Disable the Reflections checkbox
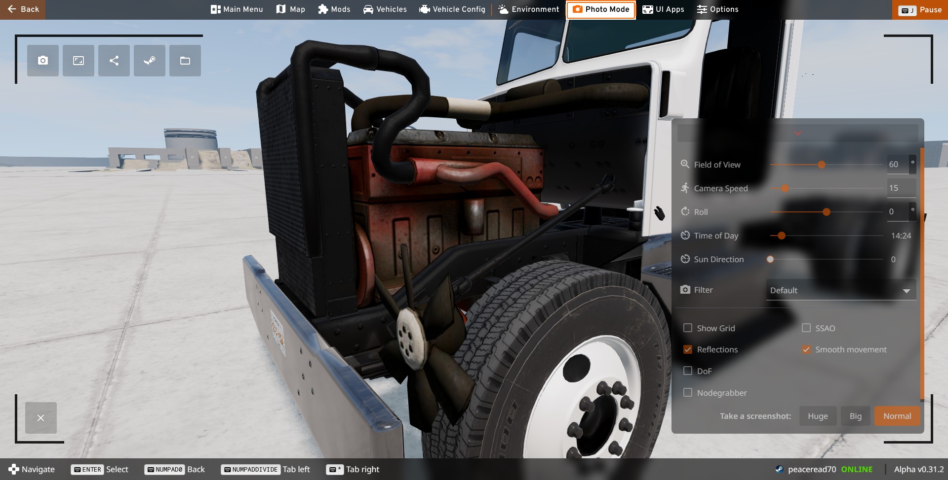The image size is (948, 480). pyautogui.click(x=688, y=349)
